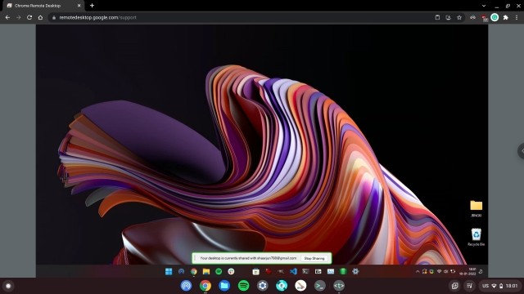The width and height of the screenshot is (524, 294).
Task: Open the Settings gear in the remote taskbar
Action: (355, 271)
